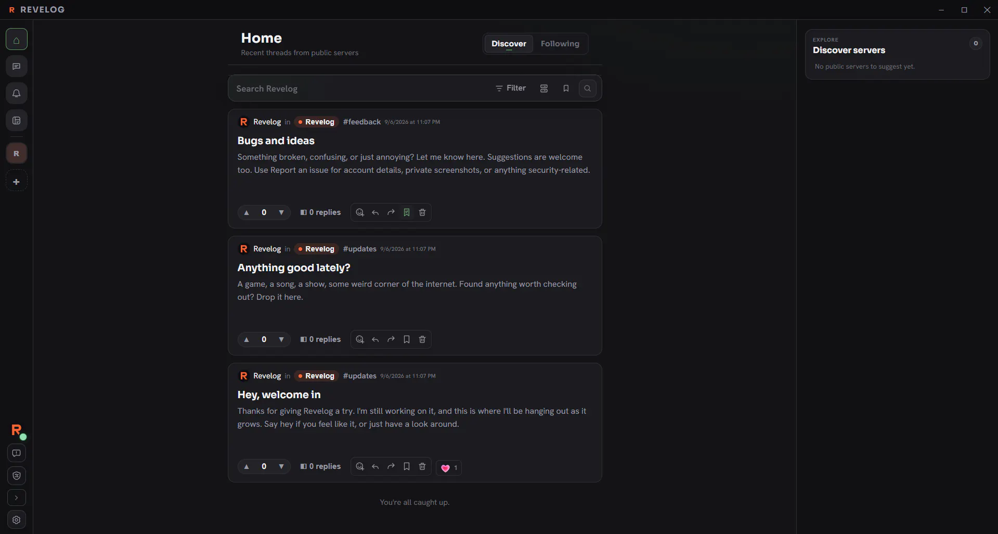The width and height of the screenshot is (998, 534).
Task: Show bookmarked threads via search bar bookmark icon
Action: click(566, 88)
